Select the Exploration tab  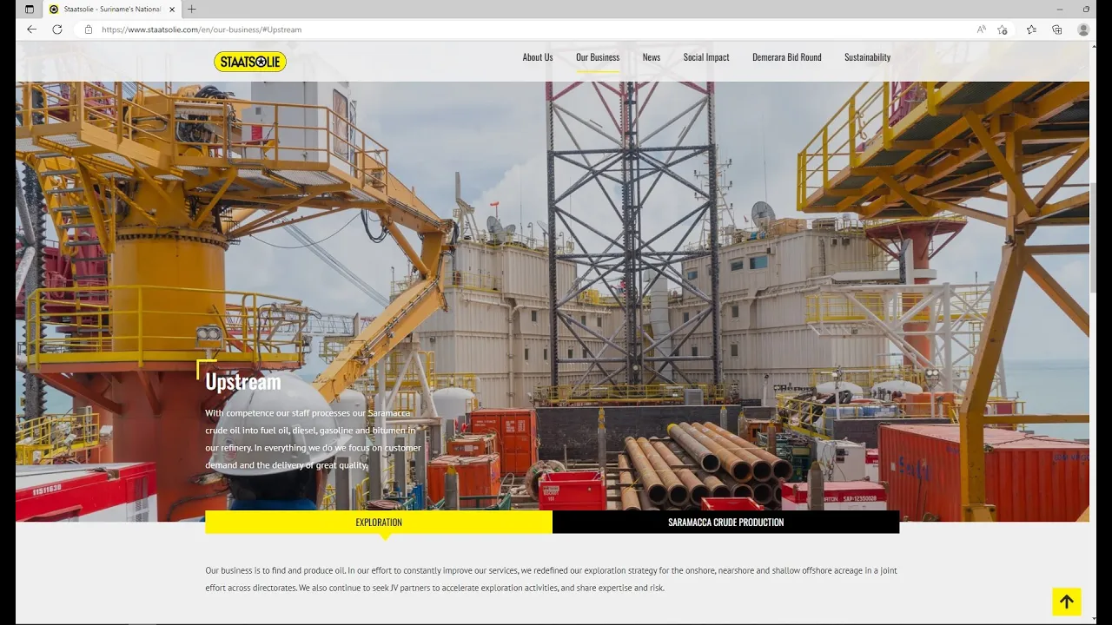coord(379,522)
